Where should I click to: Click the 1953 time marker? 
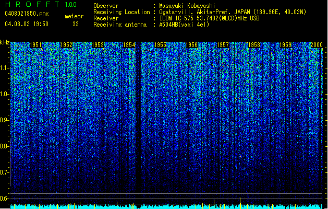pos(98,45)
